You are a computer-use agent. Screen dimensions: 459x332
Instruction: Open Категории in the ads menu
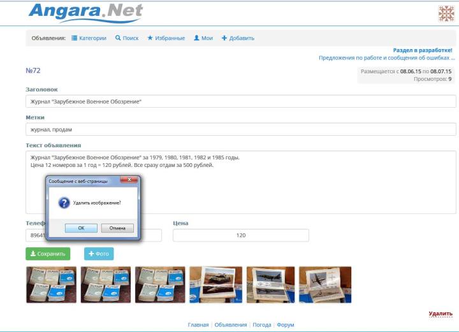click(89, 38)
